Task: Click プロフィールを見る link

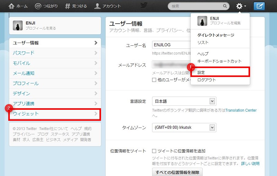Action: click(x=41, y=28)
